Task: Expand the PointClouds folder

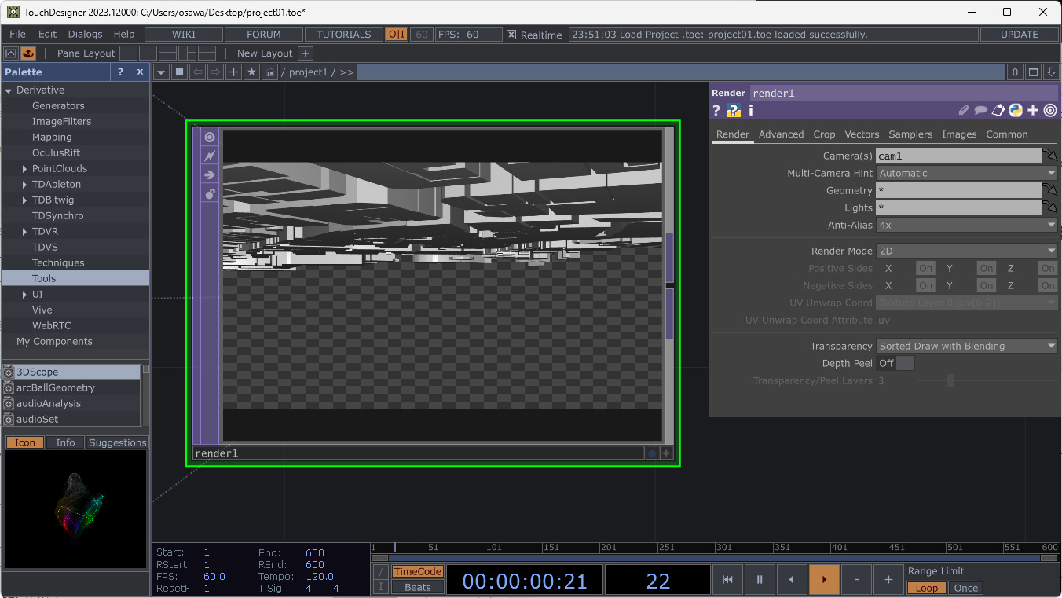Action: 24,168
